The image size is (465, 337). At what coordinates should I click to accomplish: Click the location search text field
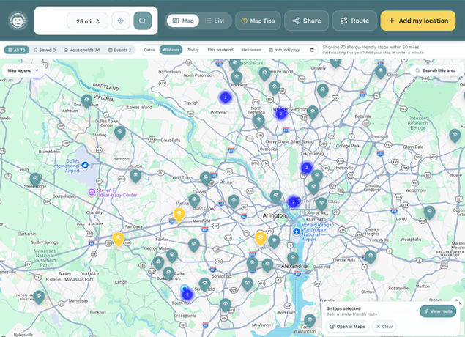tap(51, 21)
